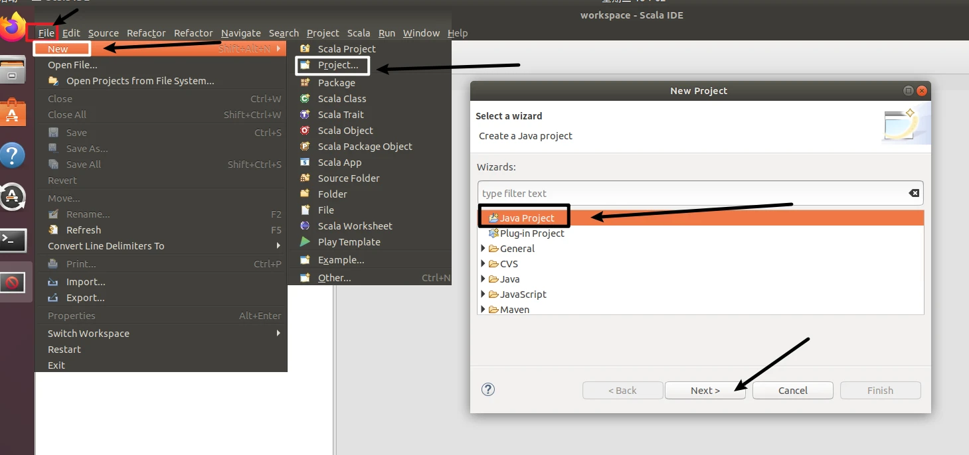Viewport: 969px width, 455px height.
Task: Expand the CVS wizard category
Action: (484, 264)
